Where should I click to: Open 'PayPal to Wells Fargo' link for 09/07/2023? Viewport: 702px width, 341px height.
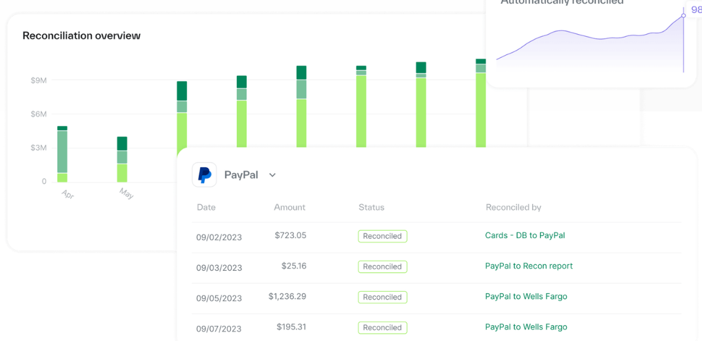[526, 327]
